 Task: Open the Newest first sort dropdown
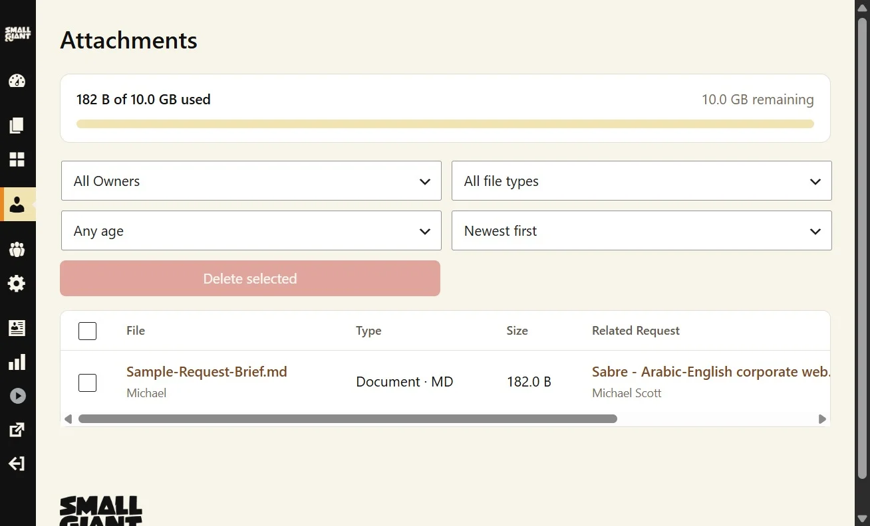(x=642, y=230)
